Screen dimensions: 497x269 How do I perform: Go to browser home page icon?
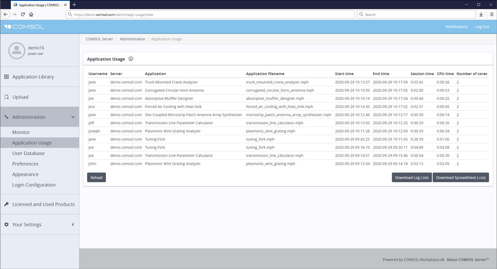[x=31, y=14]
